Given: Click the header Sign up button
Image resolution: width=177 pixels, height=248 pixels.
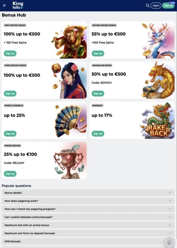Looking at the screenshot, I should click(x=168, y=6).
